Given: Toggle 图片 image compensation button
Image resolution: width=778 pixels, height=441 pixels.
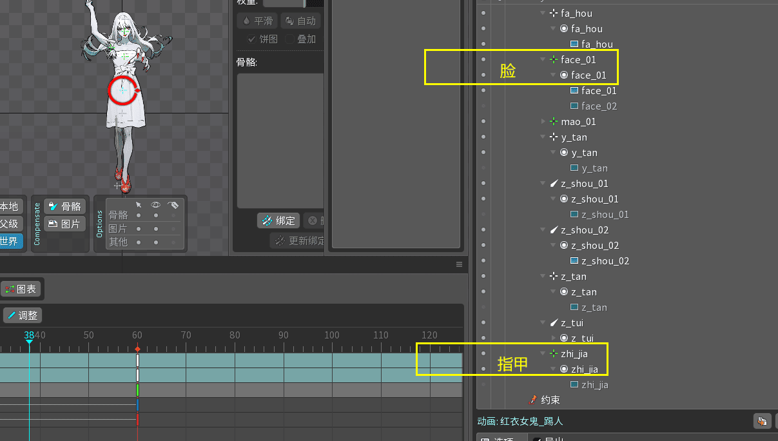Looking at the screenshot, I should pyautogui.click(x=64, y=224).
